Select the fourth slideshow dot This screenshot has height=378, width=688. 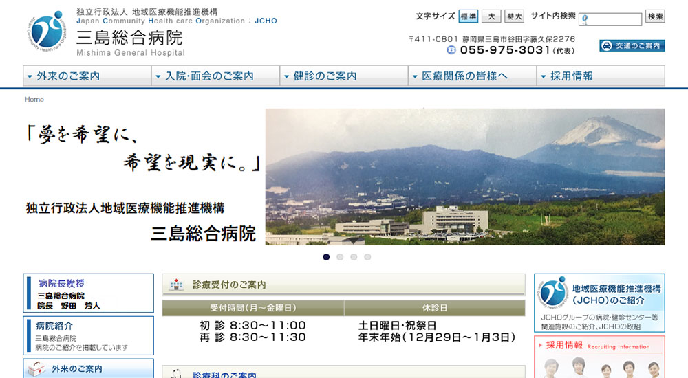[367, 257]
